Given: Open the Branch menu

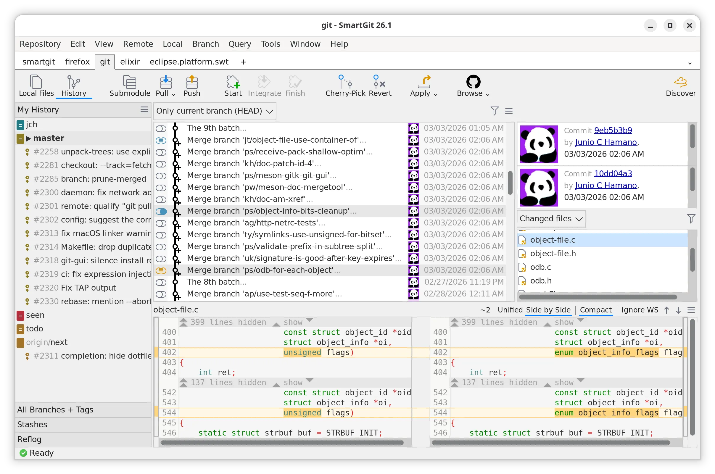Looking at the screenshot, I should 206,44.
